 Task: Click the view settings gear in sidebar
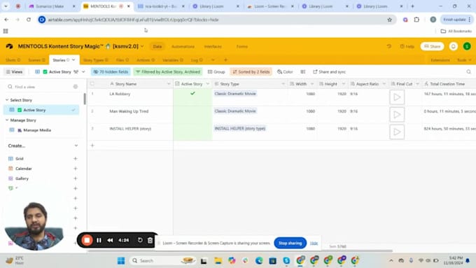pos(76,87)
